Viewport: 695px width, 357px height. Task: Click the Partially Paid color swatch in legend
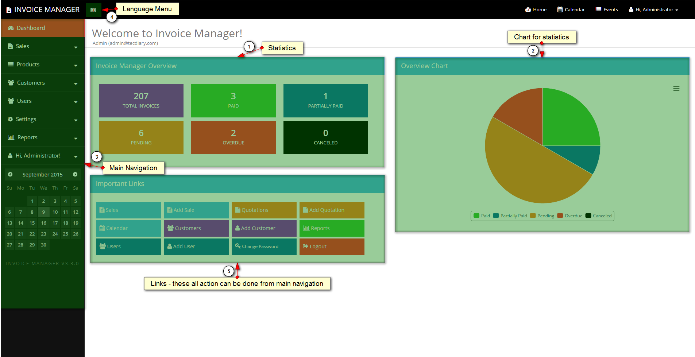(x=496, y=216)
